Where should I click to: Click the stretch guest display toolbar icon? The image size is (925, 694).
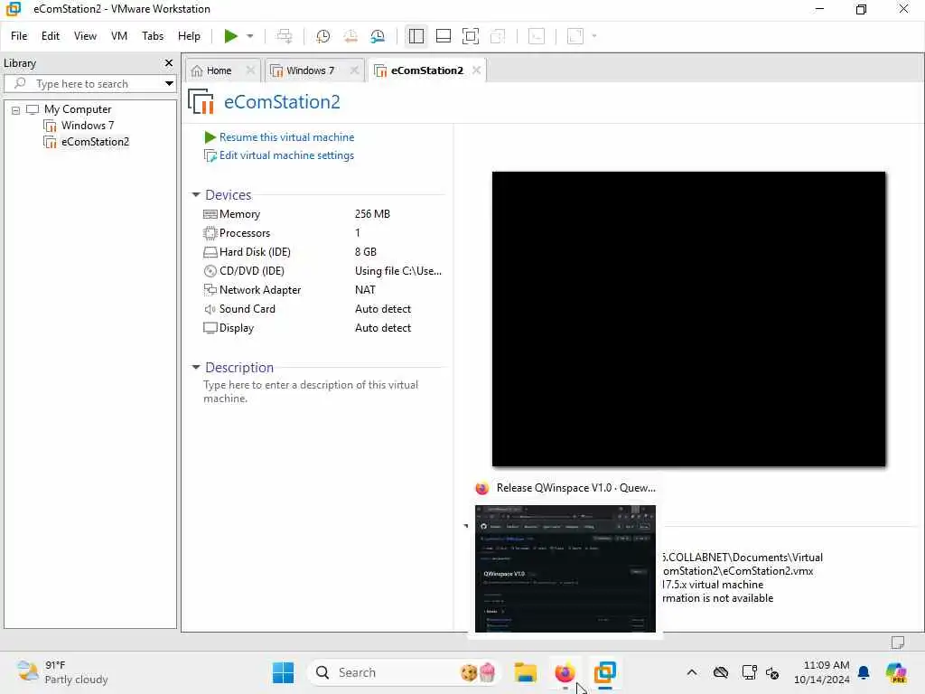point(575,36)
